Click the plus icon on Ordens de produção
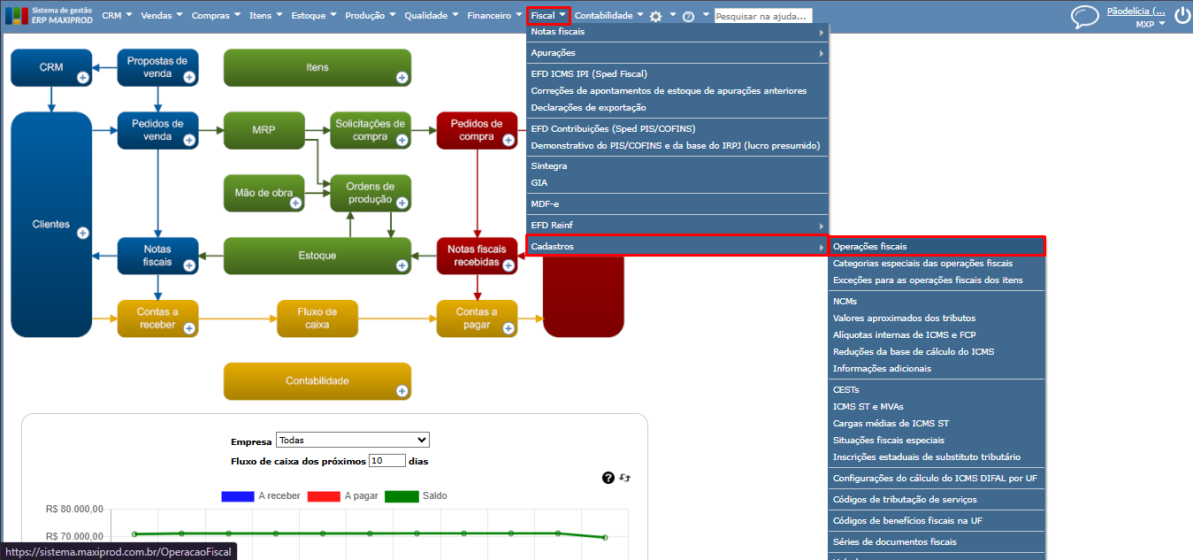1193x560 pixels. point(401,203)
